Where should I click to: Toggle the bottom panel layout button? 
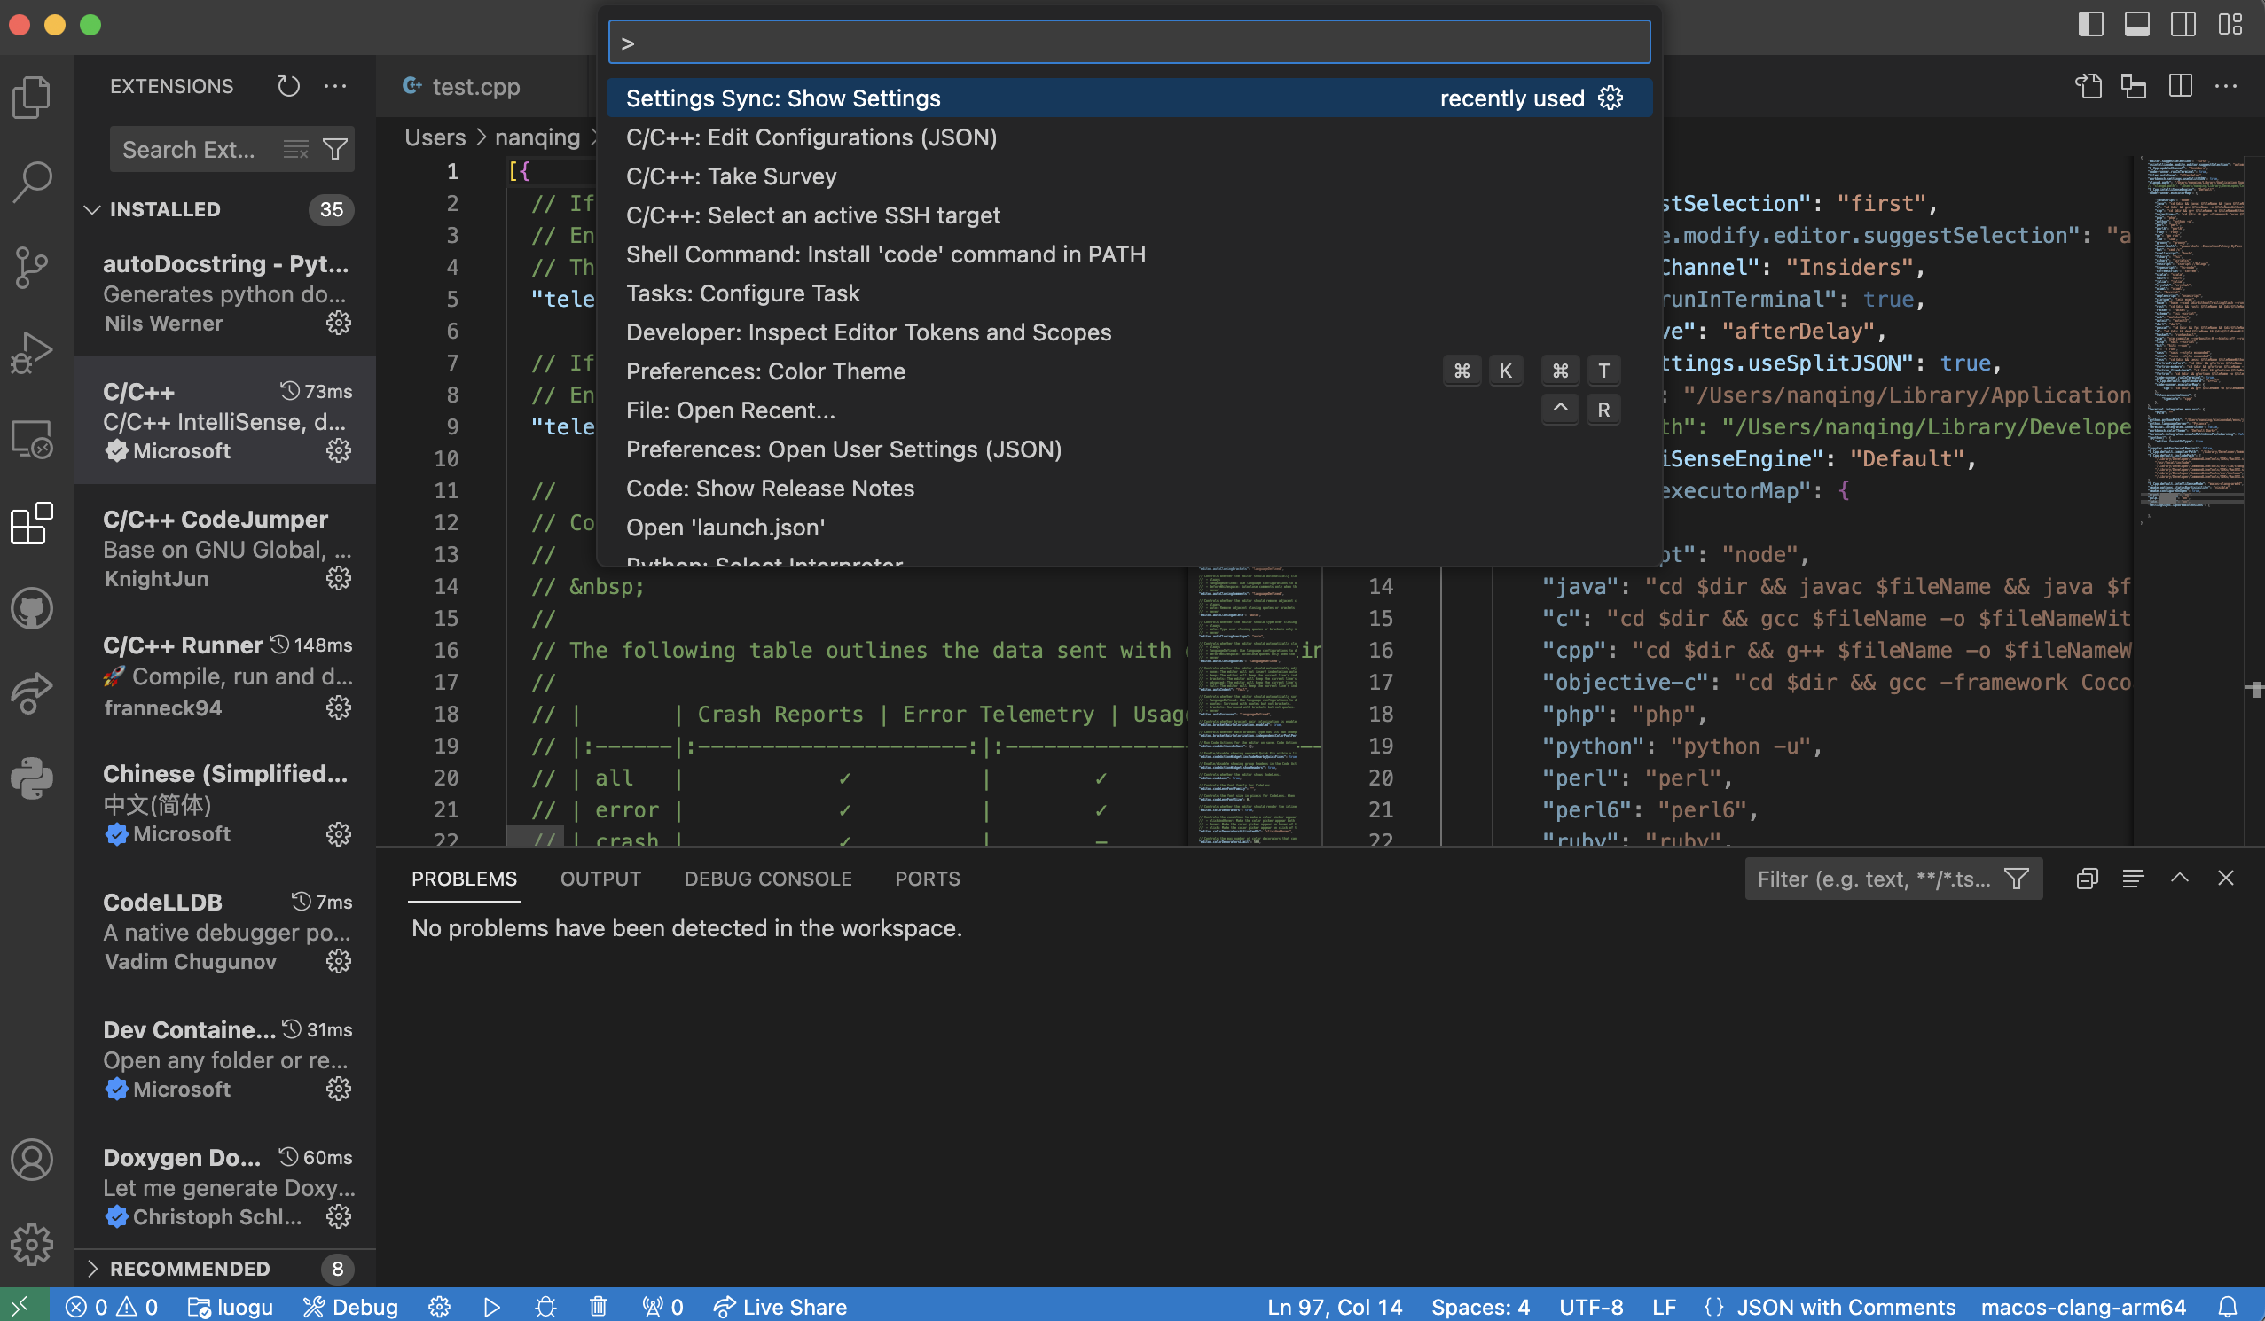2136,24
